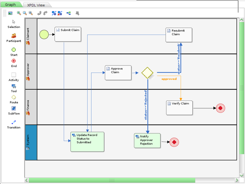The image size is (245, 184).
Task: Click the Finance swimlane header
Action: click(31, 107)
